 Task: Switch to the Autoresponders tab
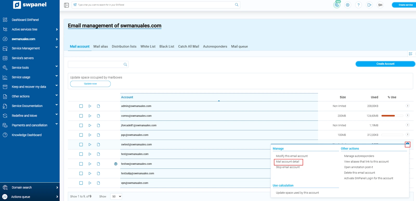215,46
